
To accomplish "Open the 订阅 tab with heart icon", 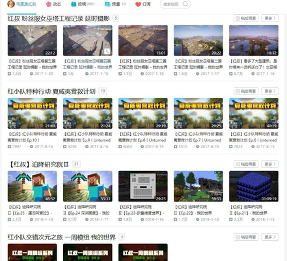I will coord(143,4).
